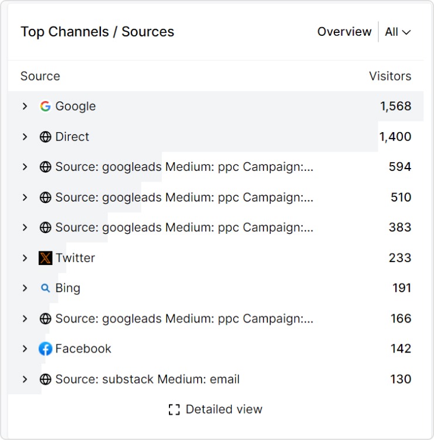Switch to the Overview tab
This screenshot has height=440, width=434.
(344, 32)
